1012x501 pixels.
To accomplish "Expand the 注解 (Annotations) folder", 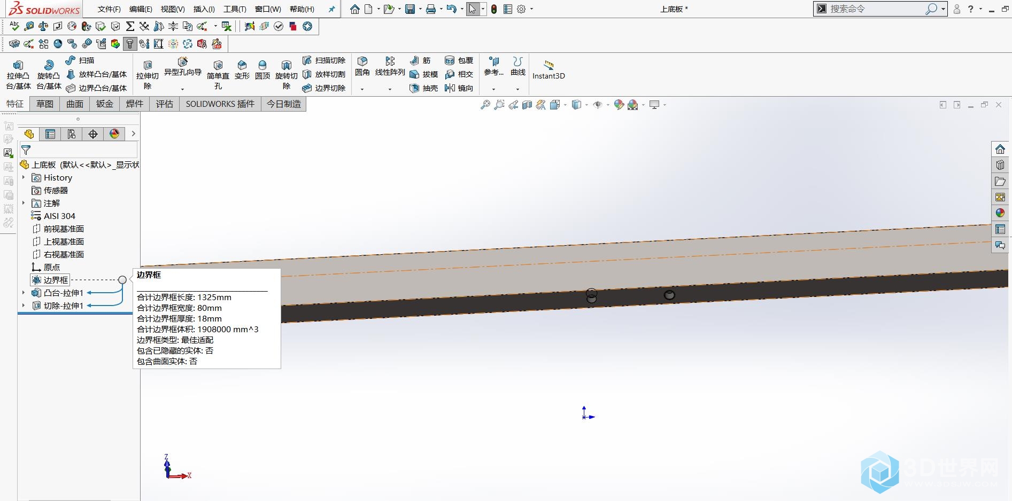I will 24,203.
